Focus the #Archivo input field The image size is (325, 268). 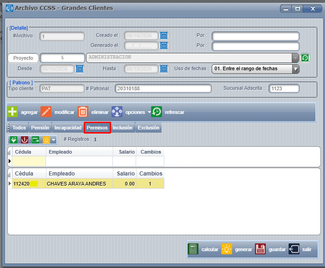(x=62, y=36)
